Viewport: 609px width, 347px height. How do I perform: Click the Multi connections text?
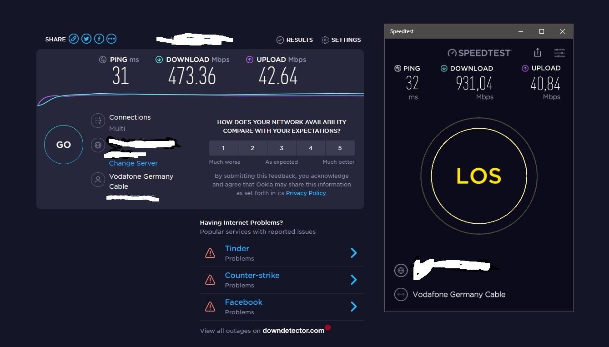(117, 129)
